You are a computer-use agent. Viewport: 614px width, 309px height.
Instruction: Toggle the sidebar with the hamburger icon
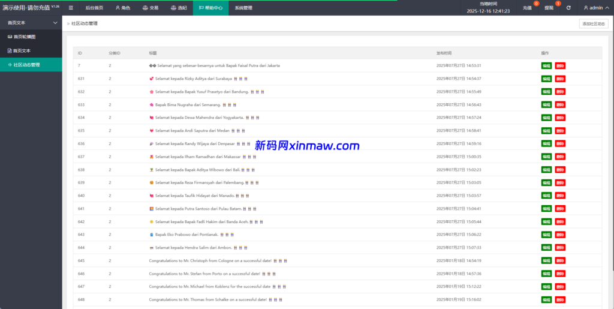(71, 8)
